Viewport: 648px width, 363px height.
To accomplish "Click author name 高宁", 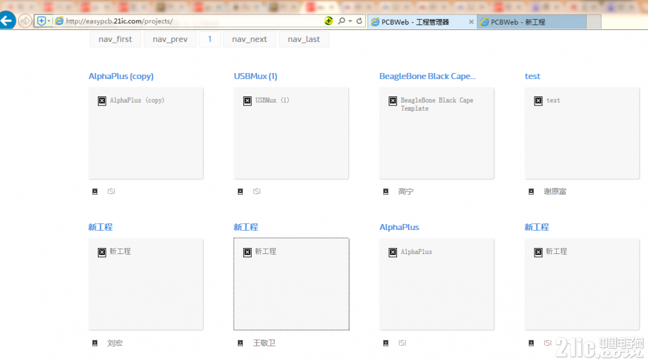I will tap(406, 192).
